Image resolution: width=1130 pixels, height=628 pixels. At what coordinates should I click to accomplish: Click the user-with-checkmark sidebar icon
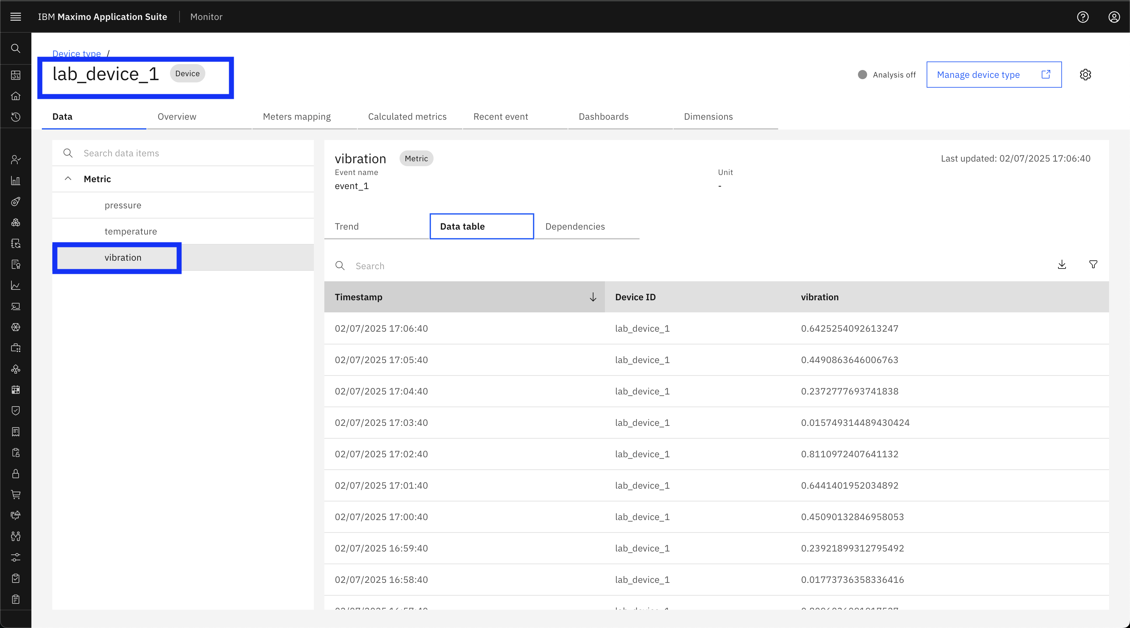[16, 159]
